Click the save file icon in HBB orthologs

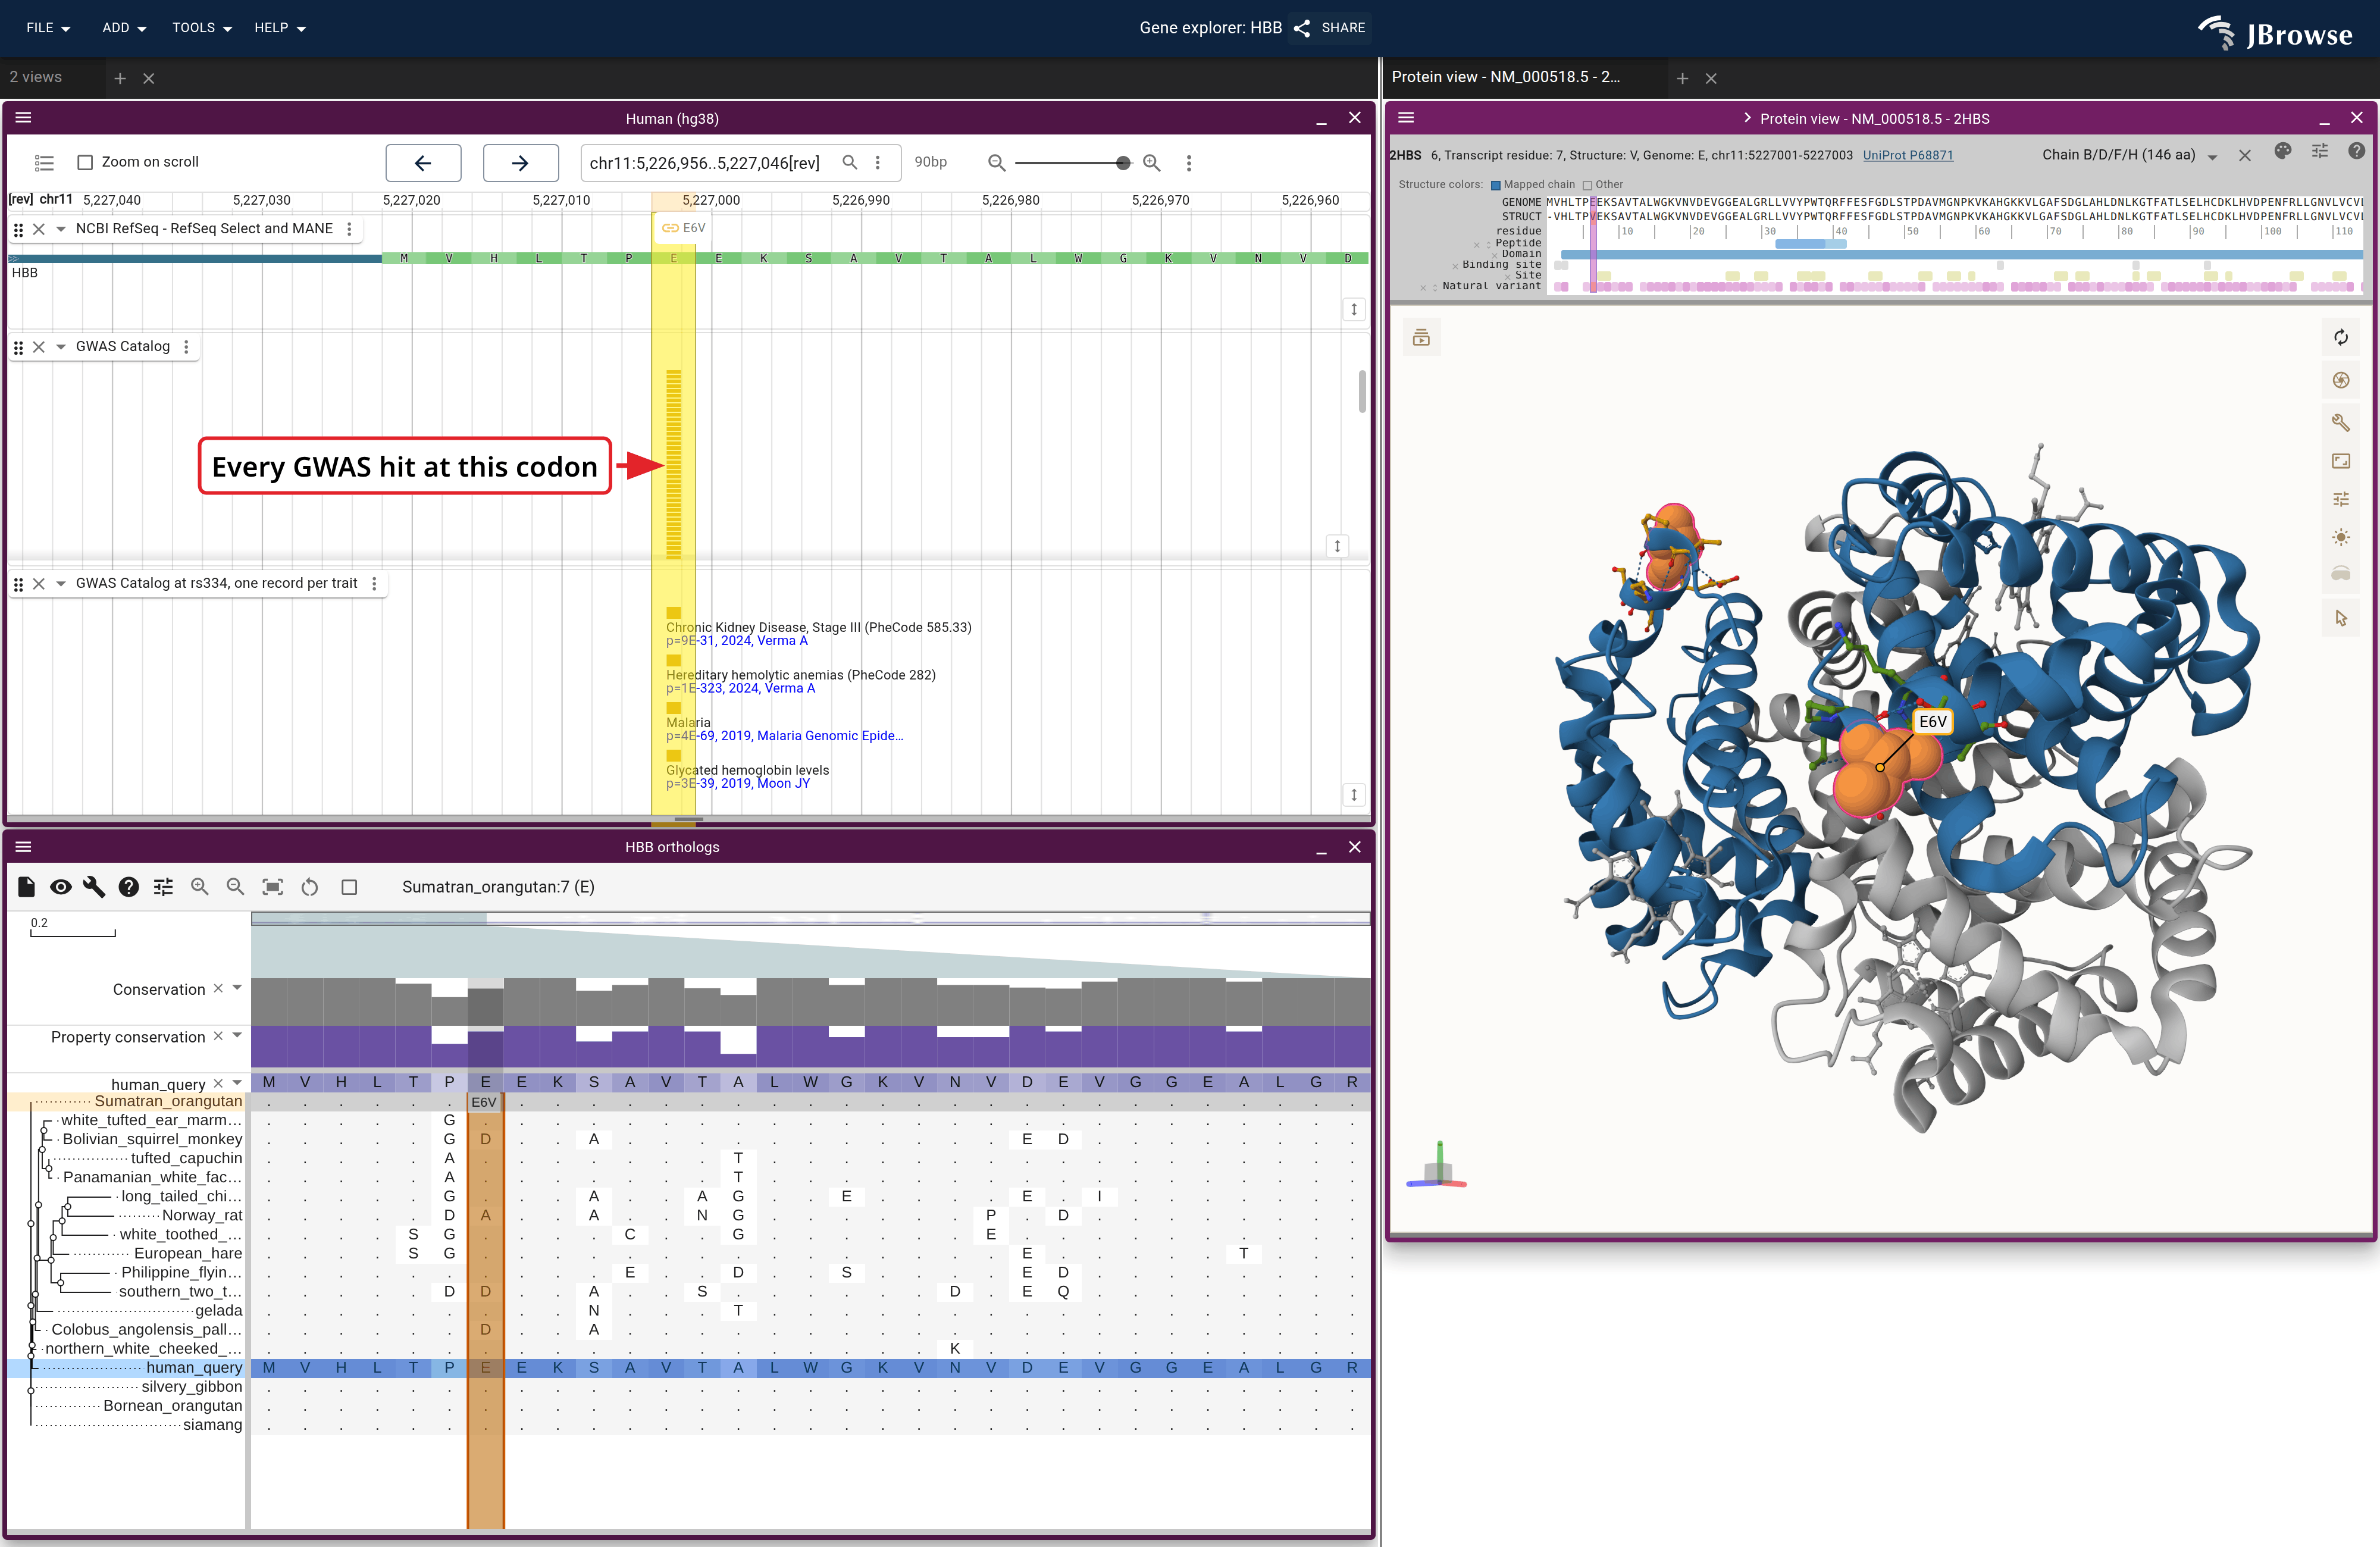[27, 887]
